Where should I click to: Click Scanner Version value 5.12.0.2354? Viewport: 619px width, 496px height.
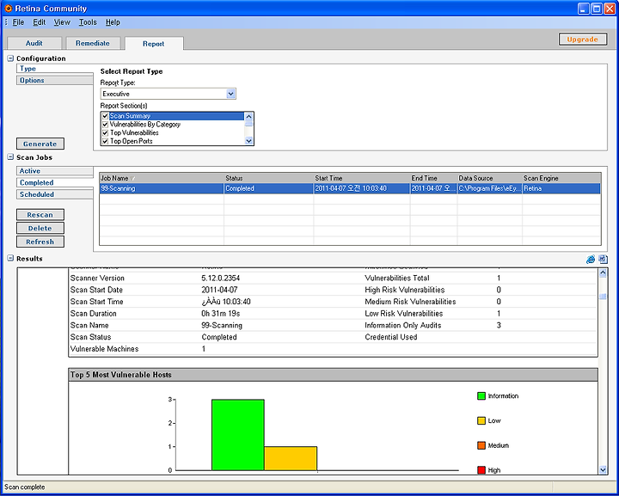click(x=221, y=279)
